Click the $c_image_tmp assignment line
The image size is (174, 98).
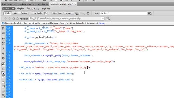[x=55, y=32]
